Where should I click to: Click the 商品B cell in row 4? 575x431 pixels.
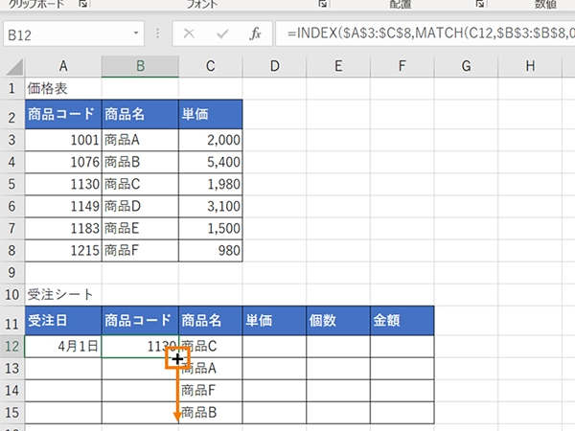tap(140, 162)
